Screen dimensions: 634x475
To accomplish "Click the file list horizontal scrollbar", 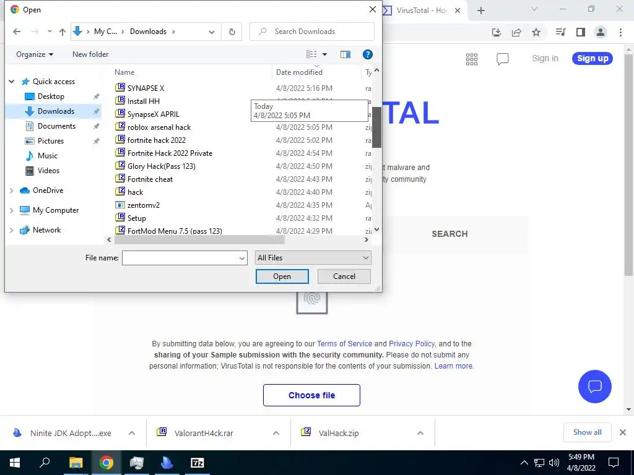I will point(199,239).
